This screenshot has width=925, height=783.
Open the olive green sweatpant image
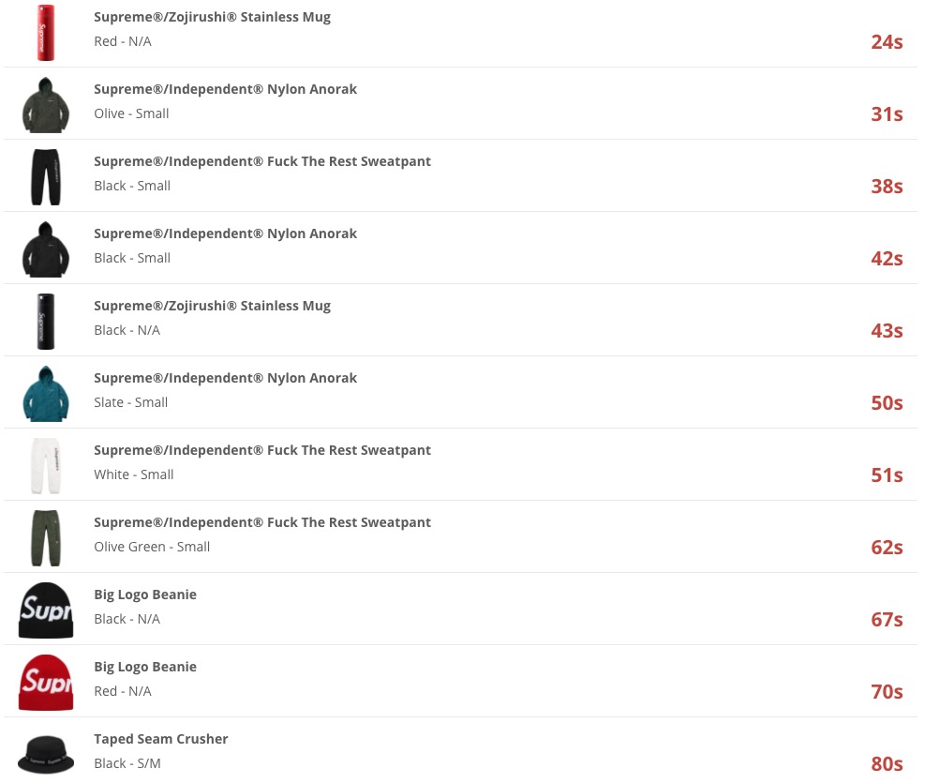click(46, 538)
